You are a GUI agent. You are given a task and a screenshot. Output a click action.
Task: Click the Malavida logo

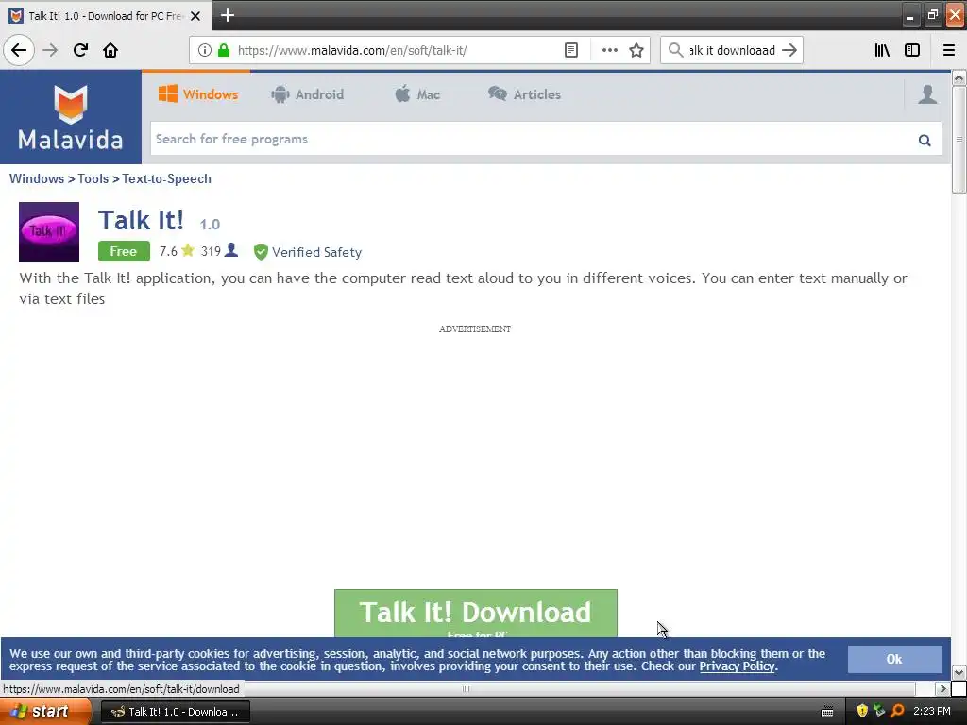point(70,117)
